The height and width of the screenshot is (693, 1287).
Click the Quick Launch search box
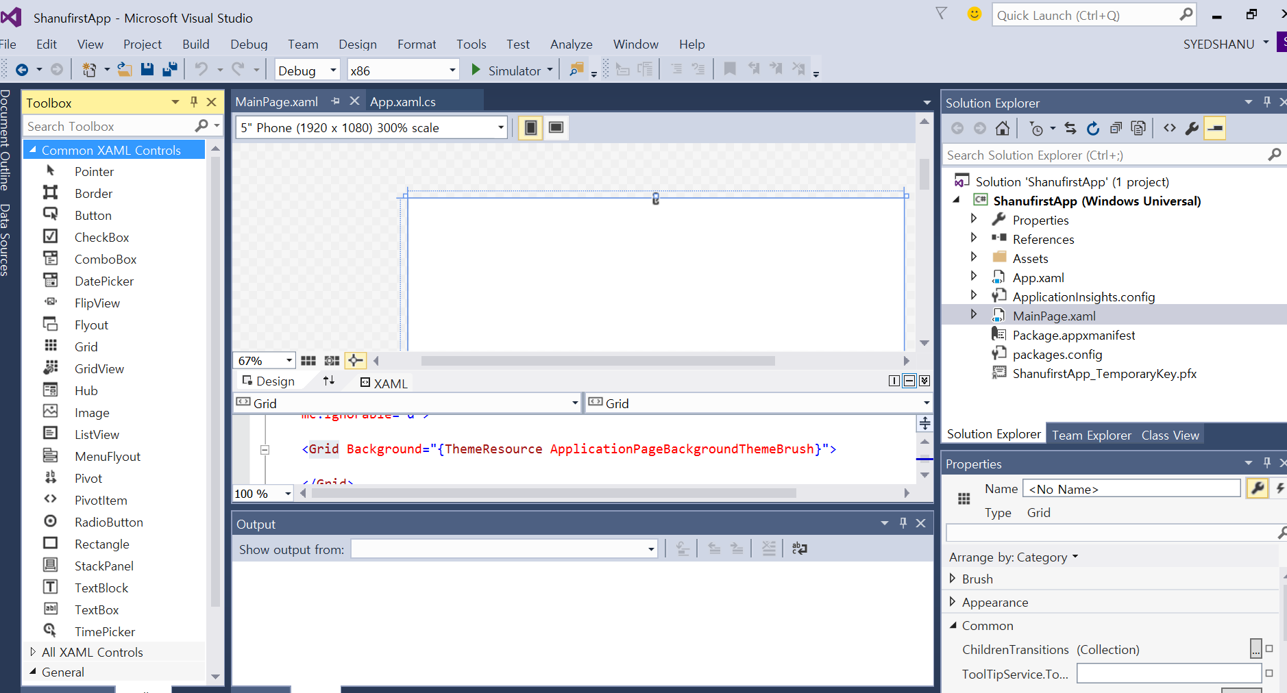1094,15
